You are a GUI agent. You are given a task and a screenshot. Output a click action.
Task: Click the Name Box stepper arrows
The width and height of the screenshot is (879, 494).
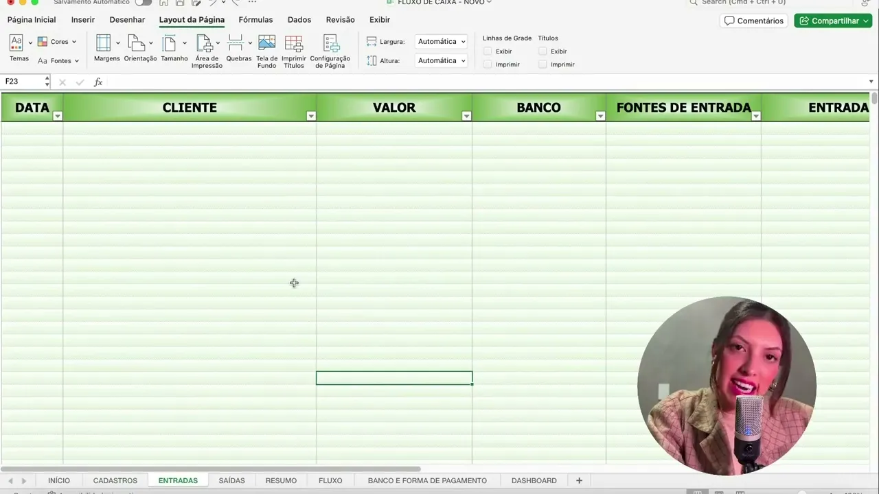(x=47, y=82)
